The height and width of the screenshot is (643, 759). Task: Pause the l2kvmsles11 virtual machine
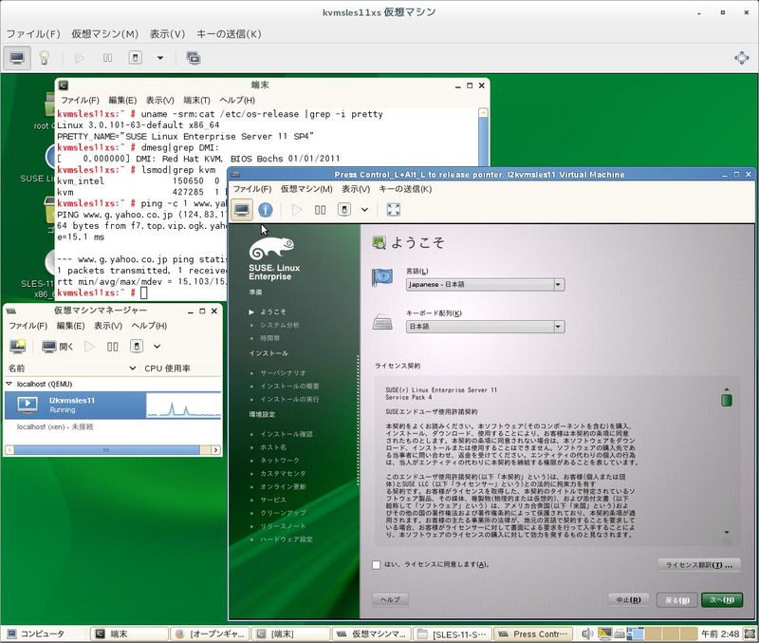click(x=320, y=210)
